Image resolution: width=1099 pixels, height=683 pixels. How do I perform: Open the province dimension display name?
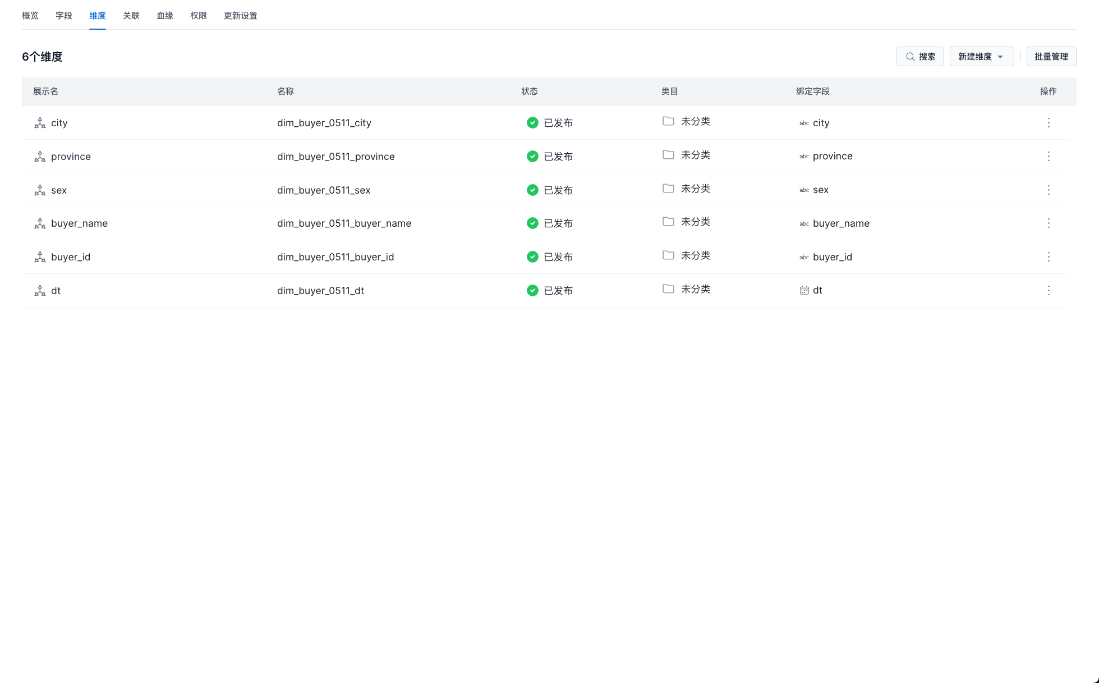point(71,157)
